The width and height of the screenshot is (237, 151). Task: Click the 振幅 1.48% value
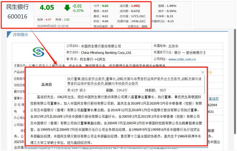click(171, 6)
